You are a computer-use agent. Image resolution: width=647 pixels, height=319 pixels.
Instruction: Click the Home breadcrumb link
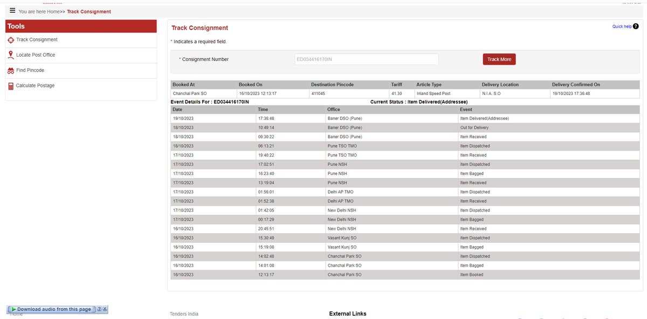coord(53,11)
